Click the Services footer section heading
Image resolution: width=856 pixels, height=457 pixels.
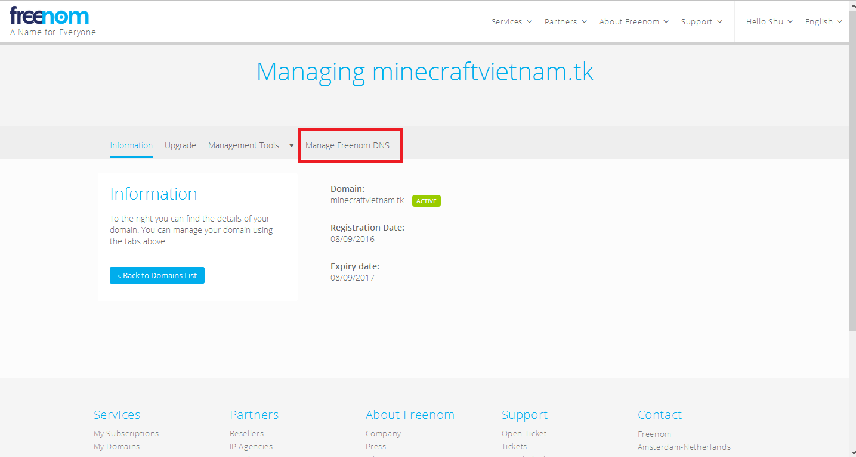tap(117, 415)
